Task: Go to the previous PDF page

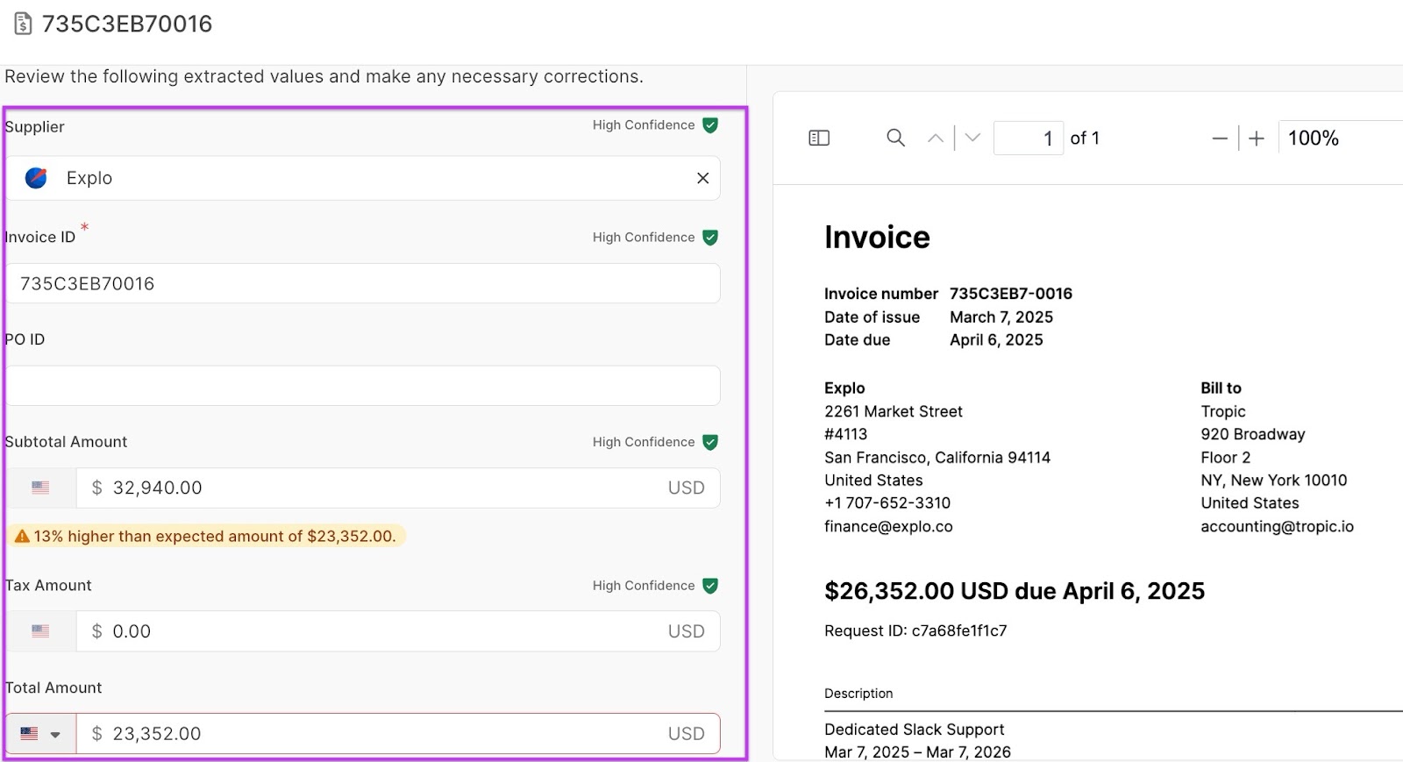Action: [x=936, y=138]
